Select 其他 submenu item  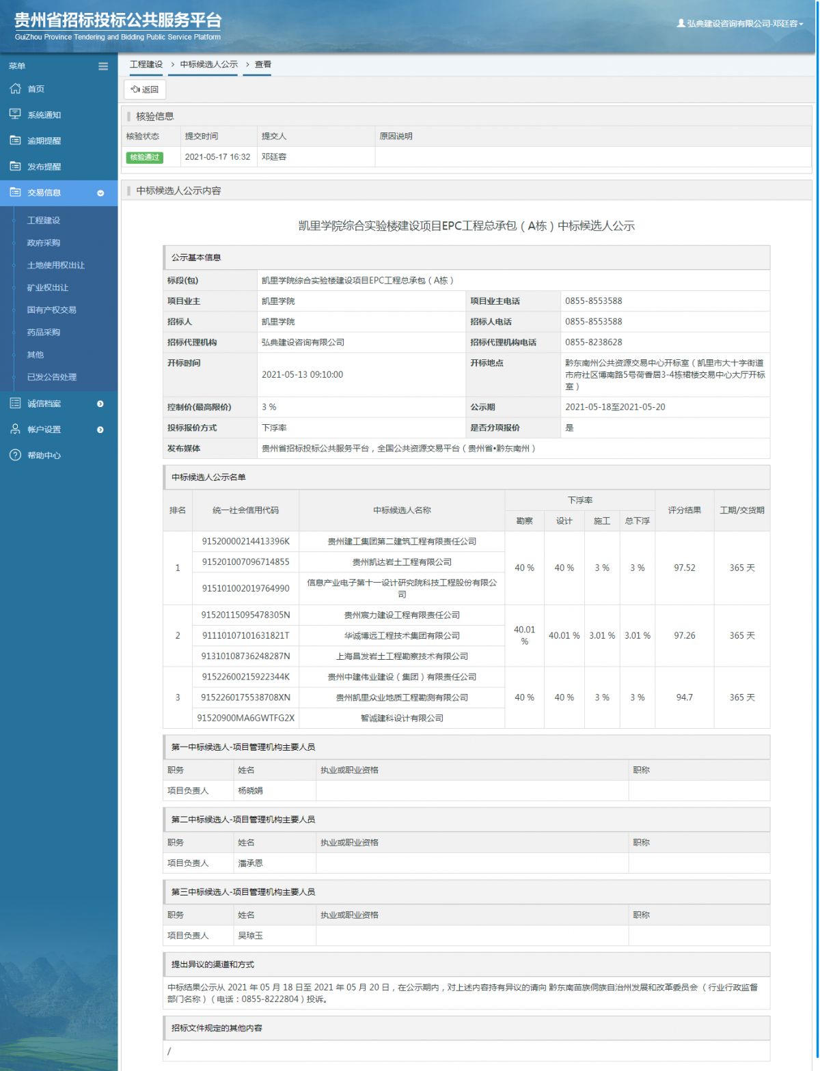coord(36,355)
